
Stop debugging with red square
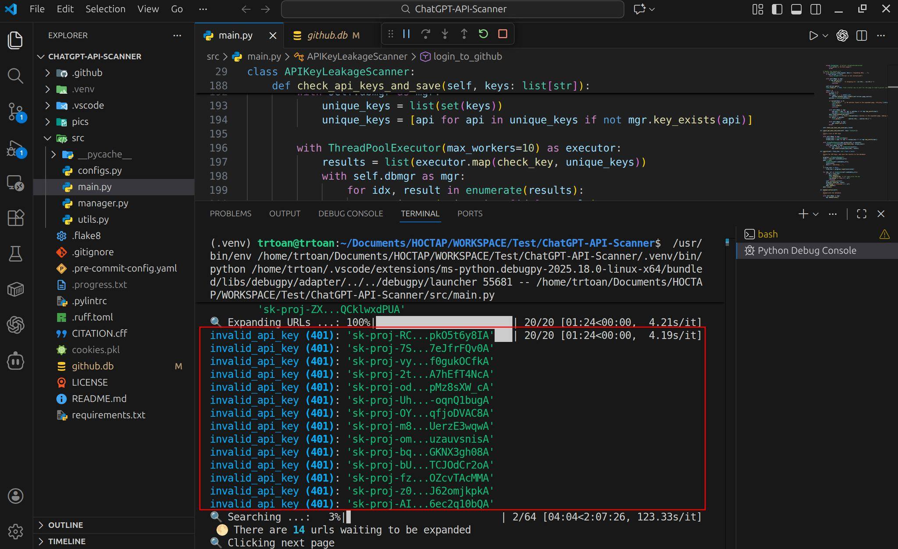point(502,34)
